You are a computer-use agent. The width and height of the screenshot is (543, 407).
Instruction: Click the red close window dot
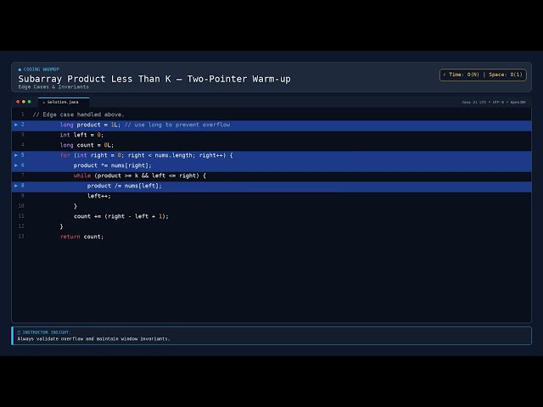[x=18, y=102]
